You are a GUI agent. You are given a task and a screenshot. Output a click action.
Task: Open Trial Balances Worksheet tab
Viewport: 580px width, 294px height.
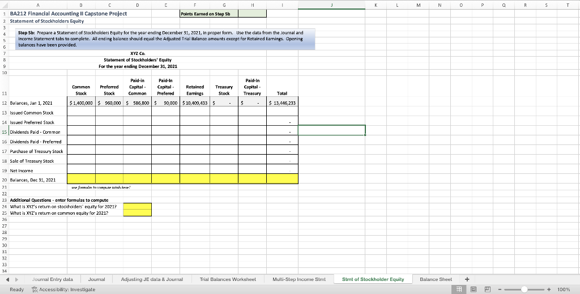click(228, 279)
